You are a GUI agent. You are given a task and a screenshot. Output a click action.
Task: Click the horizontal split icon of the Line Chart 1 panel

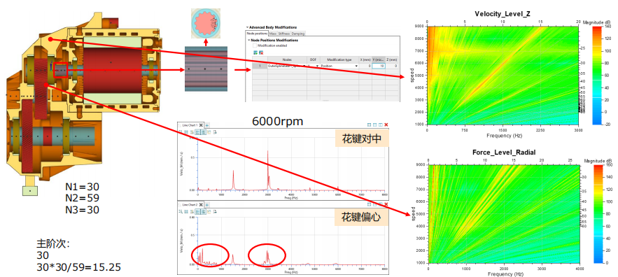click(375, 125)
